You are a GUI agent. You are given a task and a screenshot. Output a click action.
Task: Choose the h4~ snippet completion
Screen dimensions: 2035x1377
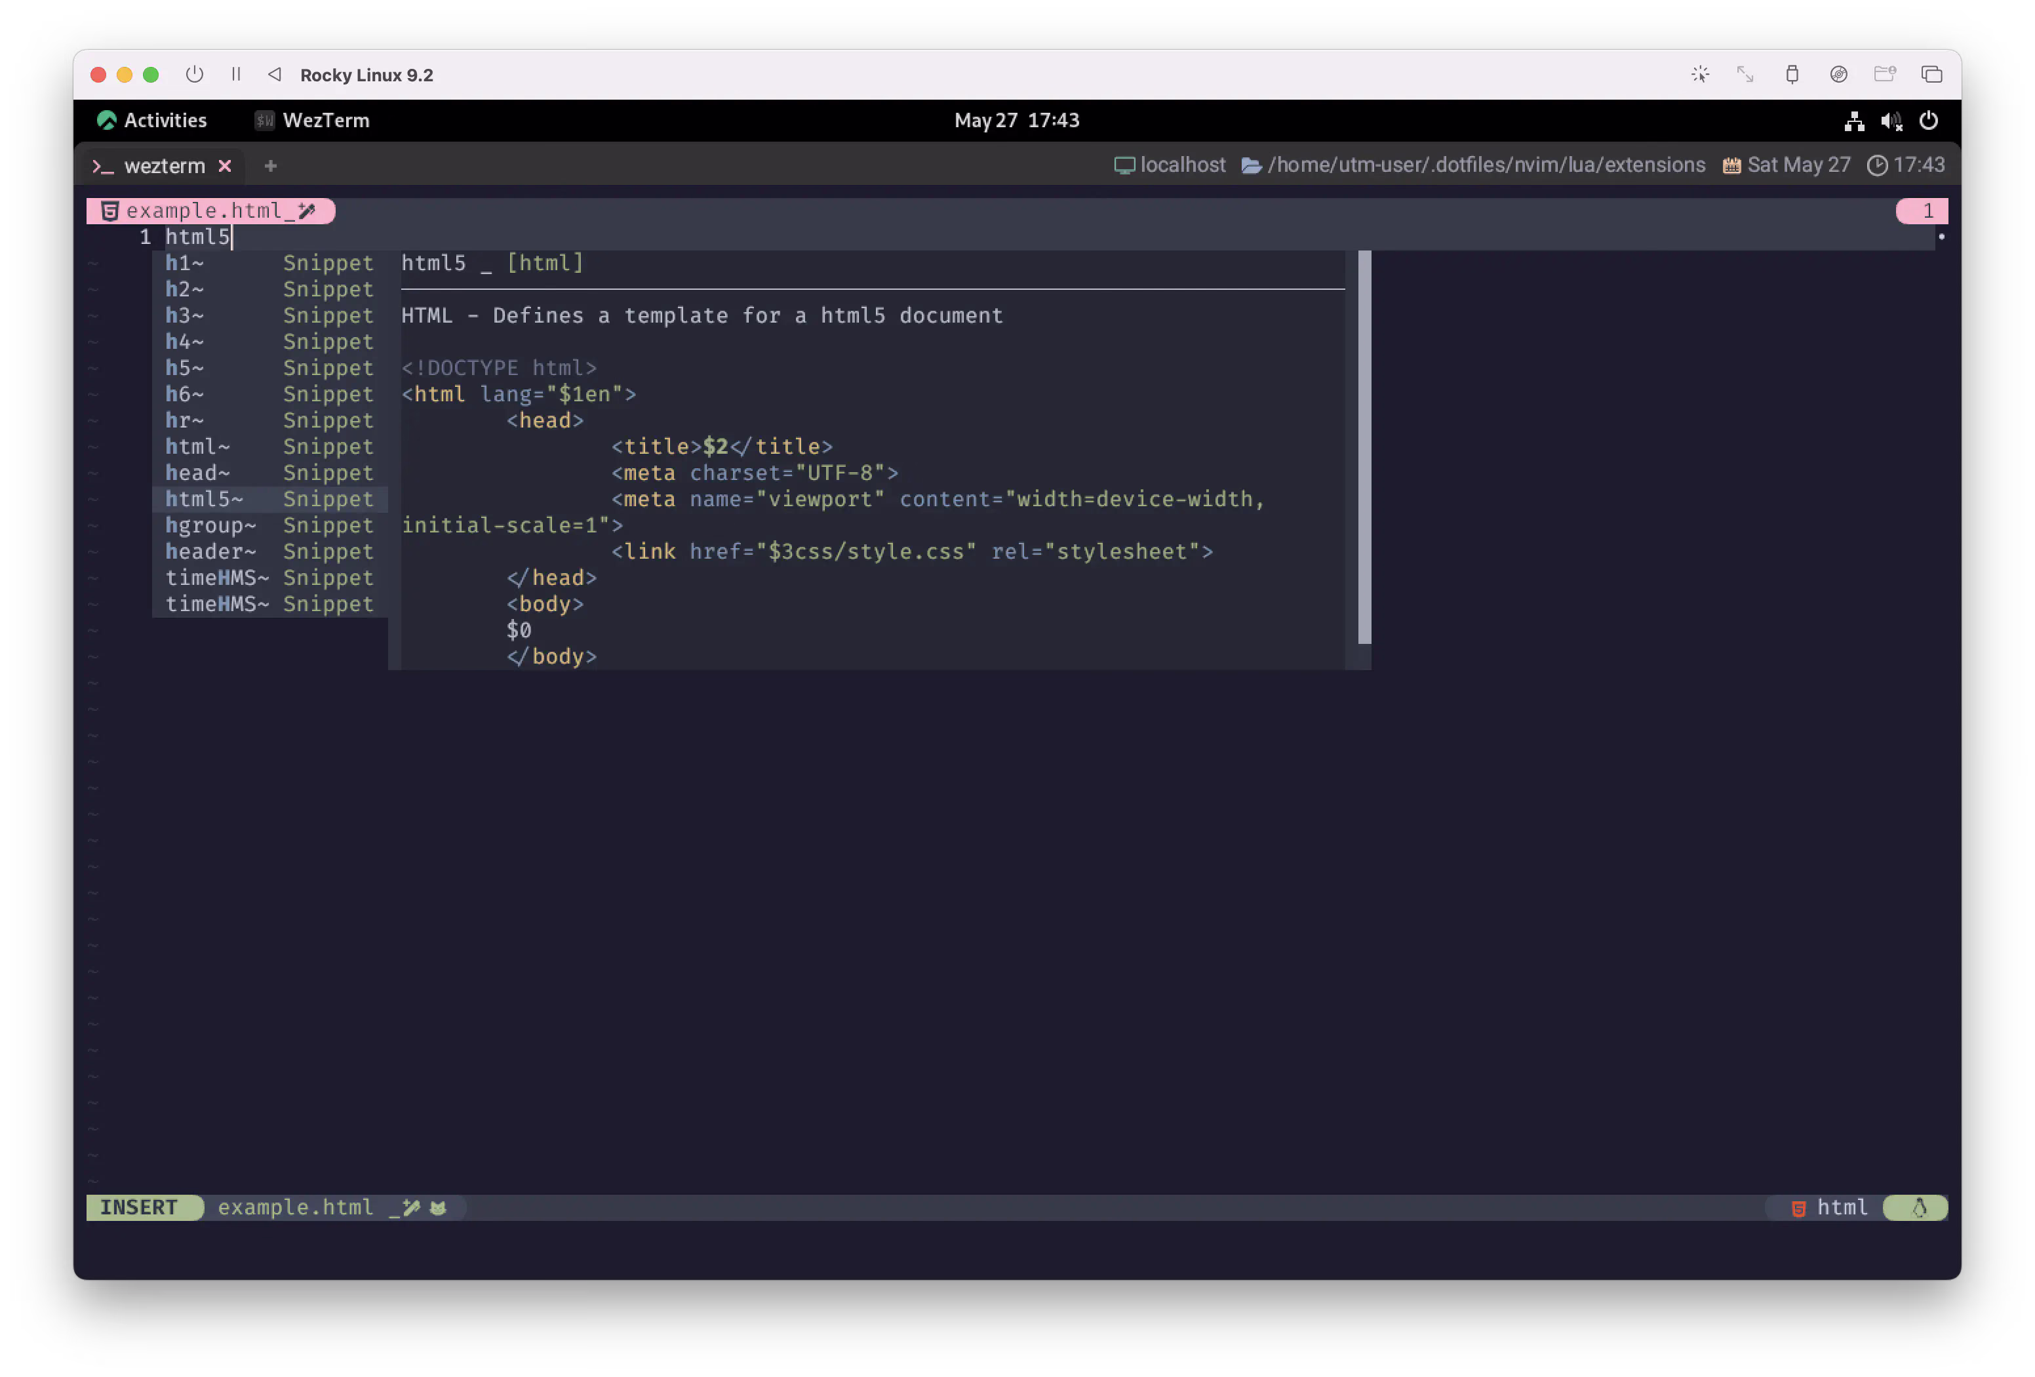pos(269,342)
